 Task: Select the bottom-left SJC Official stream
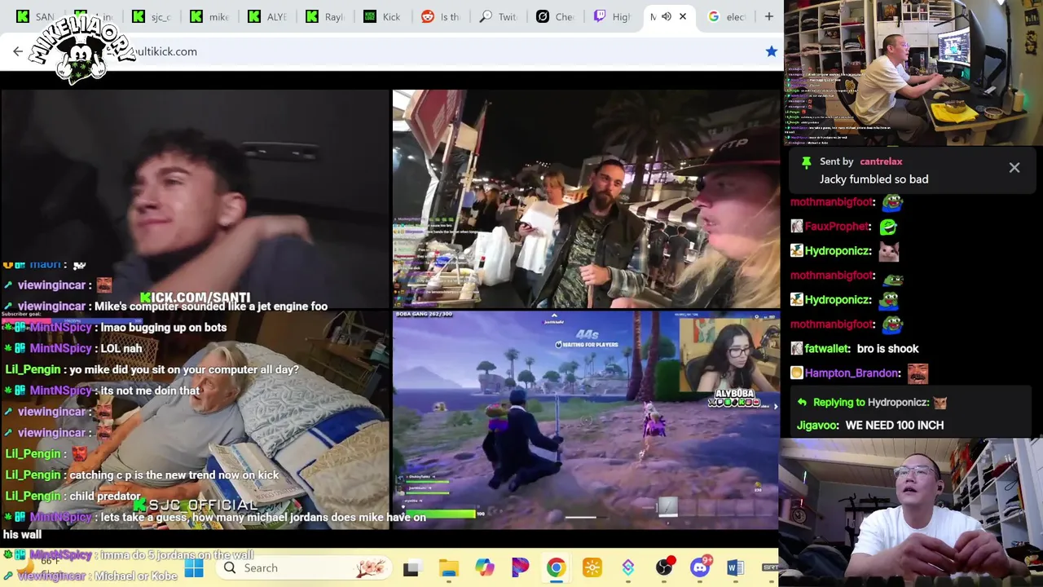[x=196, y=420]
